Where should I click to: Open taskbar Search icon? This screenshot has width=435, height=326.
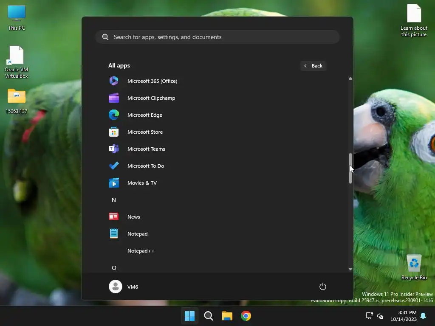(x=208, y=316)
